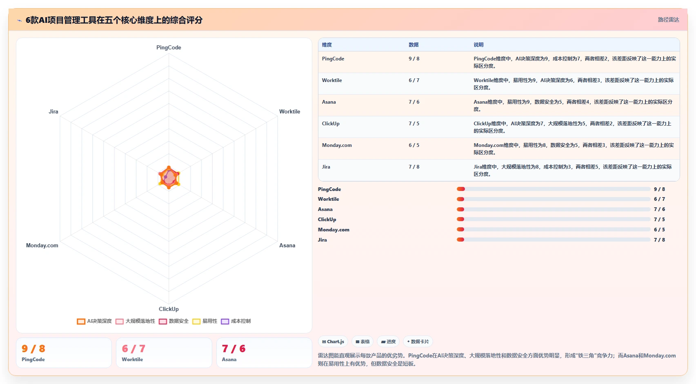Click the summary paragraph starting 雷达图能直观展示
Image resolution: width=696 pixels, height=384 pixels.
click(x=497, y=360)
